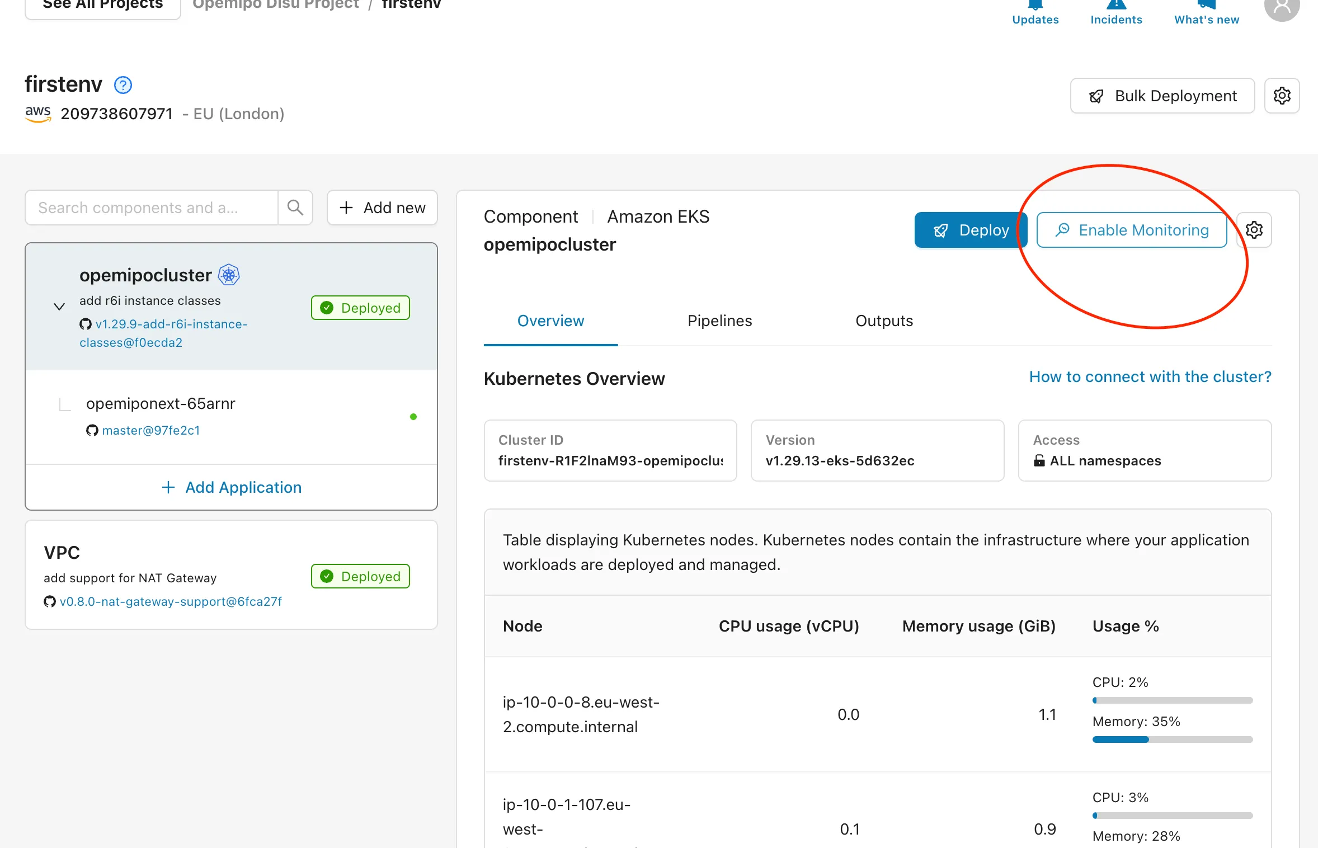Open Opemipo Disu Project breadcrumb

click(x=275, y=4)
